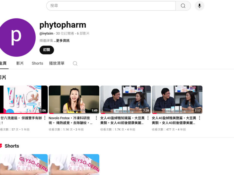This screenshot has height=175, width=234.
Task: Expand channel details with 更多資訊
Action: click(63, 41)
